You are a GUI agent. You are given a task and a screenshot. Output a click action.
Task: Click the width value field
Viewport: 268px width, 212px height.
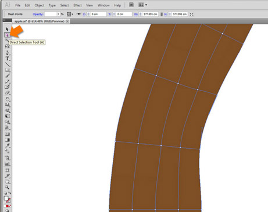151,14
